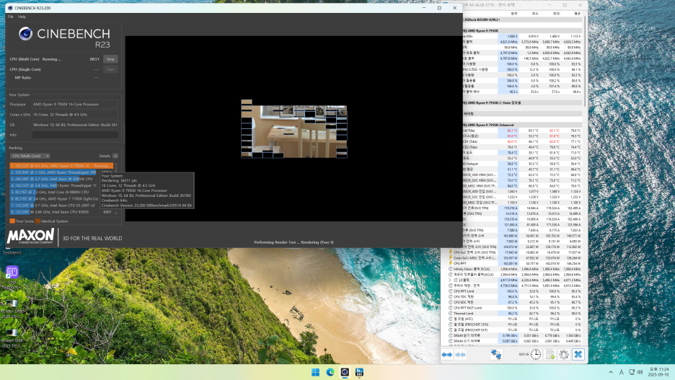The image size is (675, 380).
Task: Open the Windows Start menu
Action: pos(316,372)
